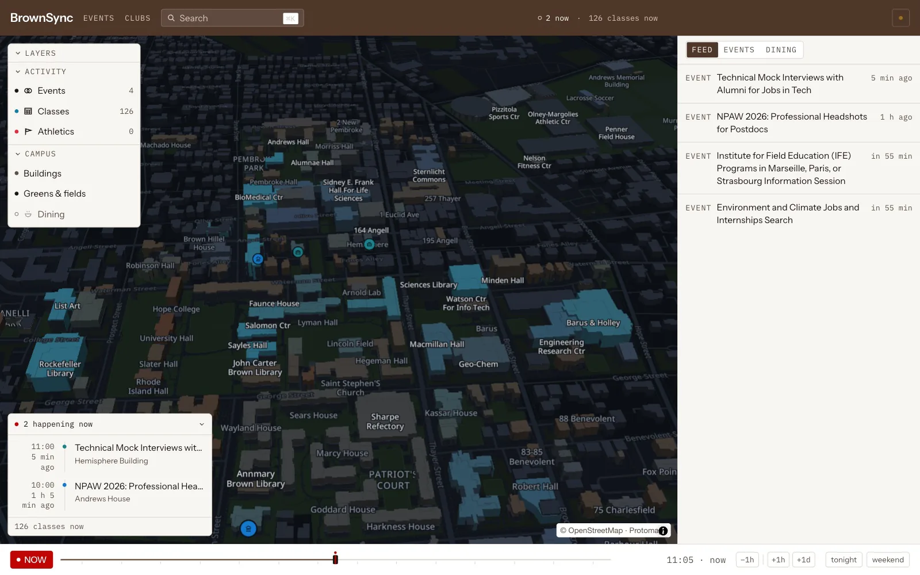The height and width of the screenshot is (575, 920).
Task: Click the ⌘K shortcut badge in search
Action: 290,18
